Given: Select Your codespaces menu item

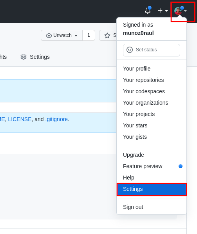Looking at the screenshot, I should coord(144,91).
